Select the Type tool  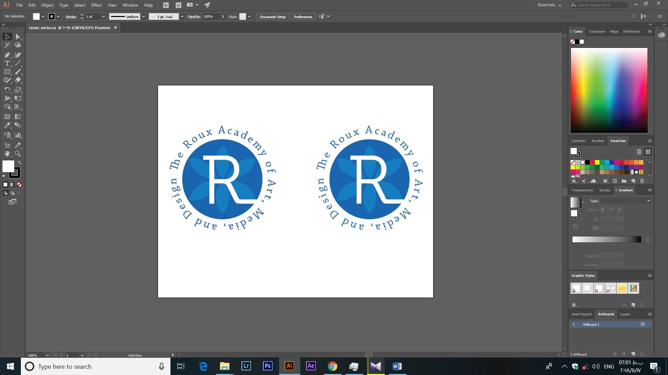(x=7, y=63)
